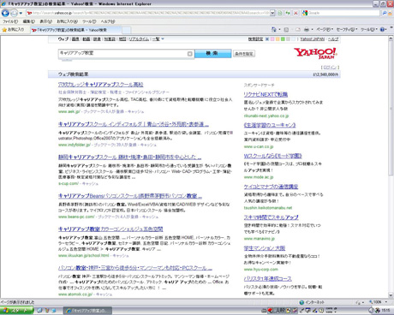Click the Yahoo! JAPAN red logo

tap(315, 53)
